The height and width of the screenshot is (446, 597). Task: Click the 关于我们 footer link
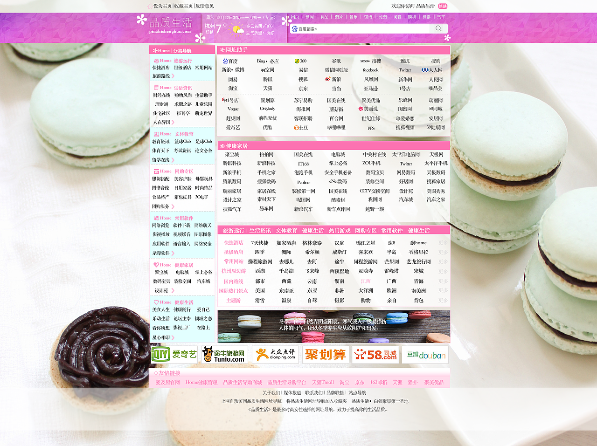[x=271, y=393]
